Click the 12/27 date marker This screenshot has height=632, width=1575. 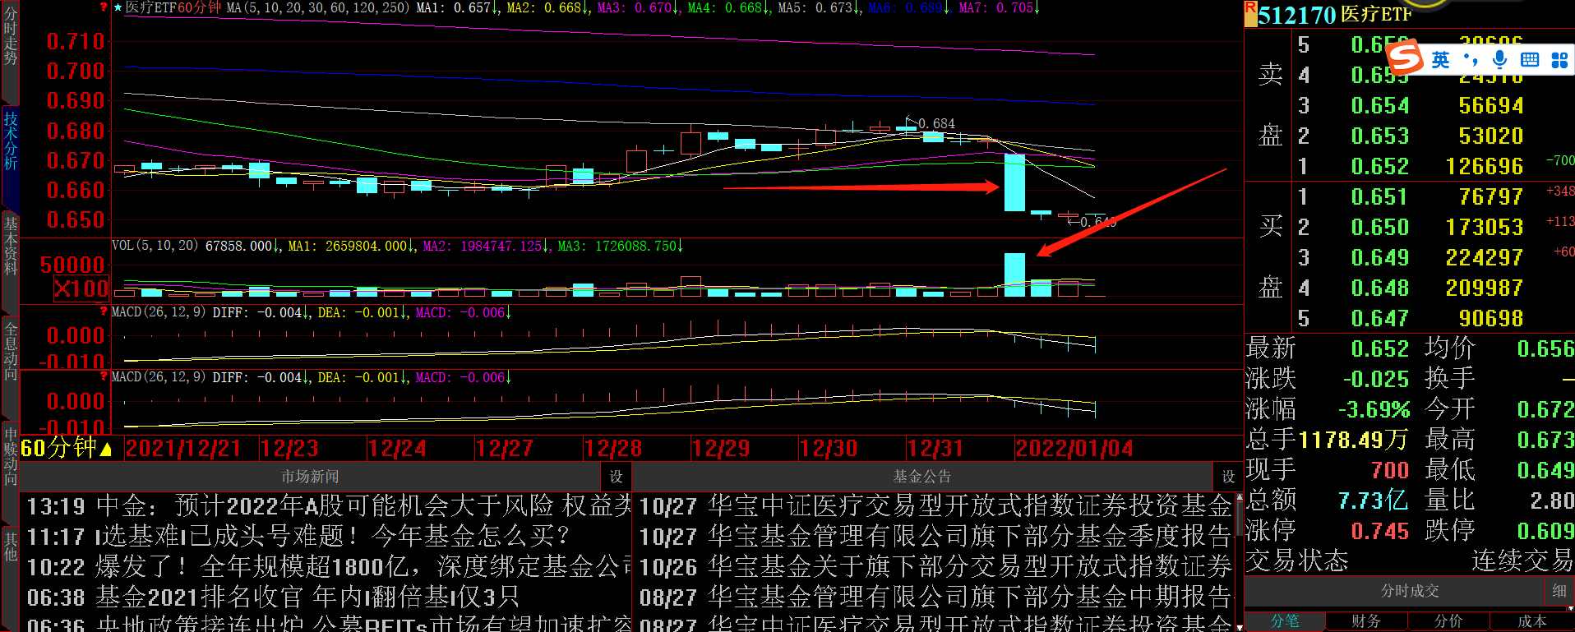(x=505, y=449)
